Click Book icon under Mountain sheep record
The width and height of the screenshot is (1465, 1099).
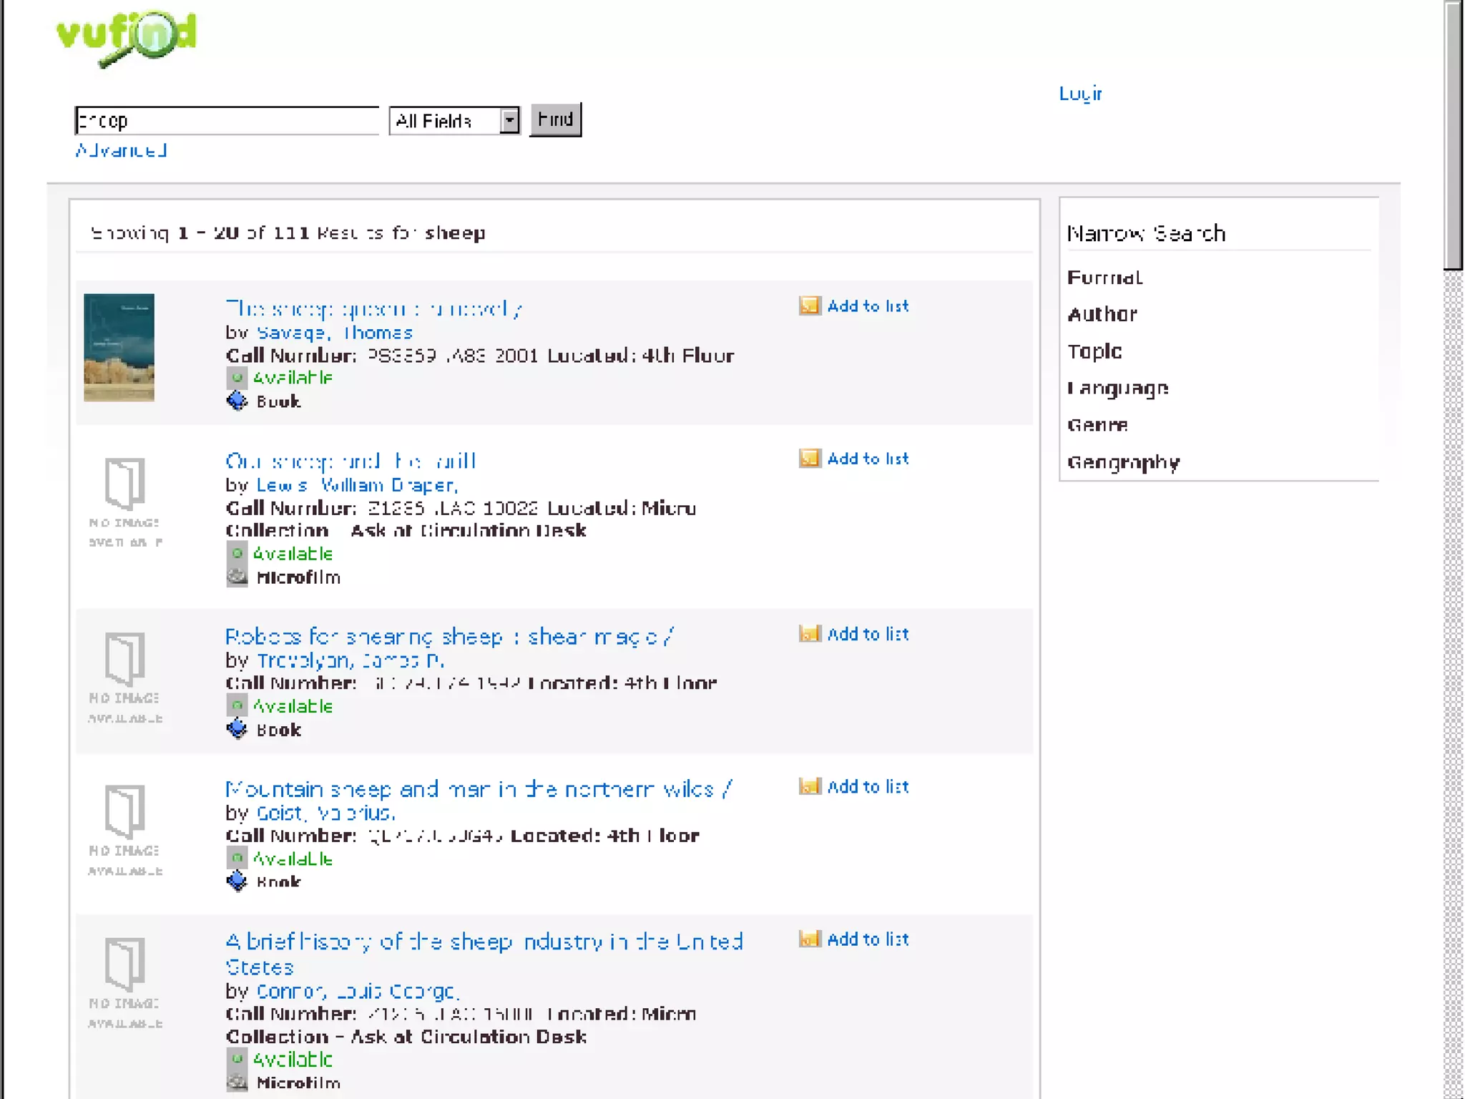[237, 881]
